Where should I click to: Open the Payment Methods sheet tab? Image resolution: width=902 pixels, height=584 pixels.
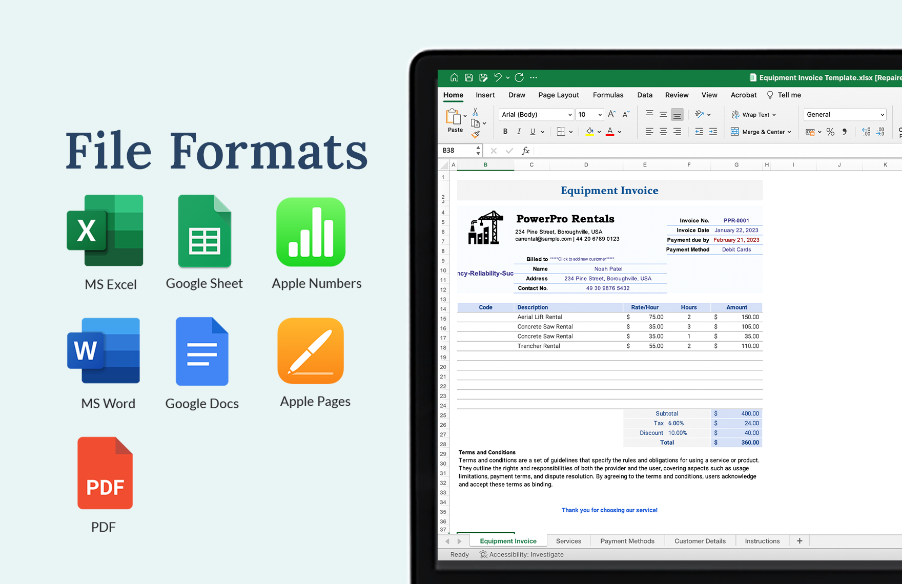click(627, 541)
